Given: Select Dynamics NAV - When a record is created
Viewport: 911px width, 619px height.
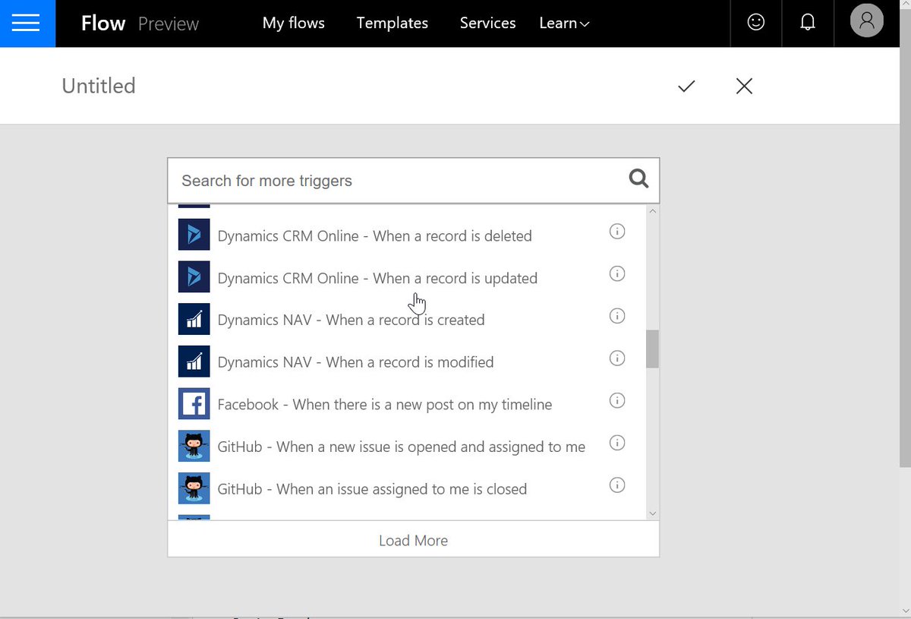Looking at the screenshot, I should pos(351,320).
